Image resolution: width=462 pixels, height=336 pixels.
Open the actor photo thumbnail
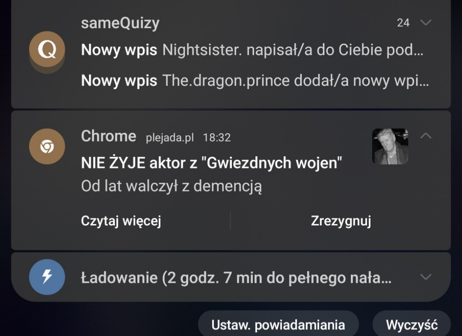point(390,146)
